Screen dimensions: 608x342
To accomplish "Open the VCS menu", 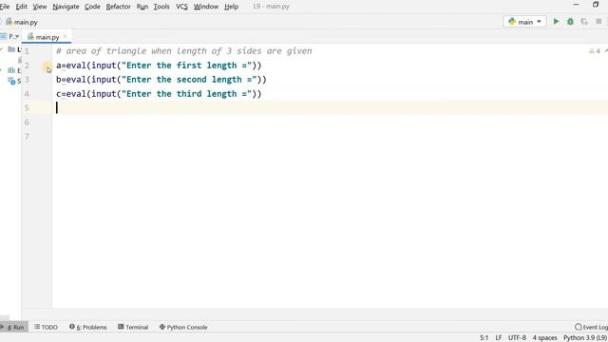I will [x=181, y=7].
